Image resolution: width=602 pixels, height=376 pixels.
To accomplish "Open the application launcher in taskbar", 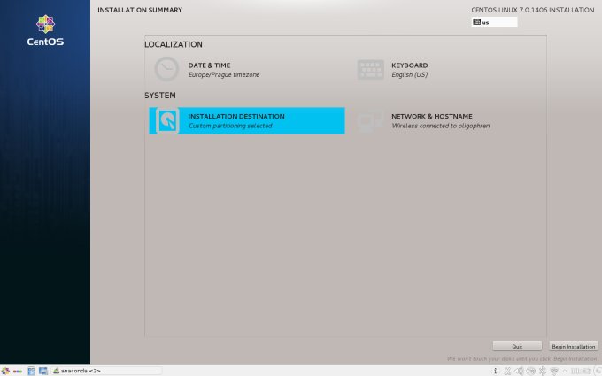I will [x=5, y=371].
